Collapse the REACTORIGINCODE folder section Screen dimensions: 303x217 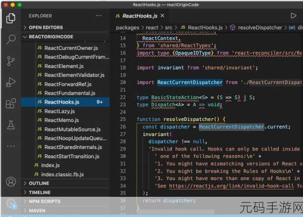[65, 37]
